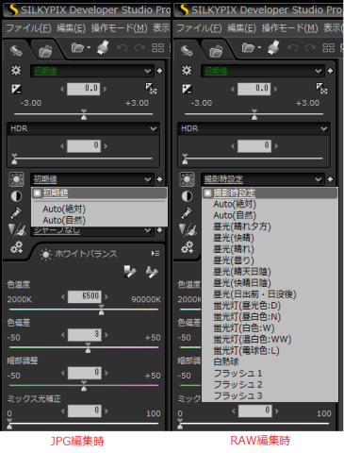The width and height of the screenshot is (344, 453).
Task: Select Auto(絶対) in left window's dropdown list
Action: (x=99, y=209)
